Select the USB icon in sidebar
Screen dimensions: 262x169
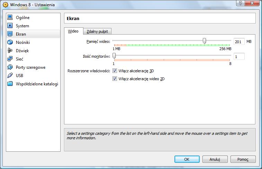pyautogui.click(x=10, y=76)
